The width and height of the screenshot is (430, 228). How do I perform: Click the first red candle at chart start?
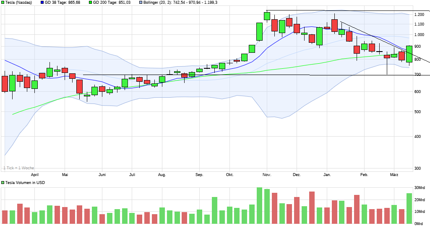[5, 84]
